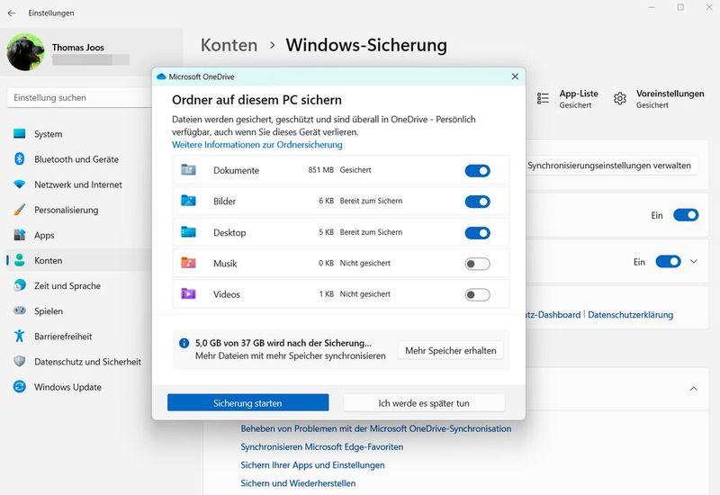Click the Spielen gamepad icon
720x495 pixels.
pos(19,310)
